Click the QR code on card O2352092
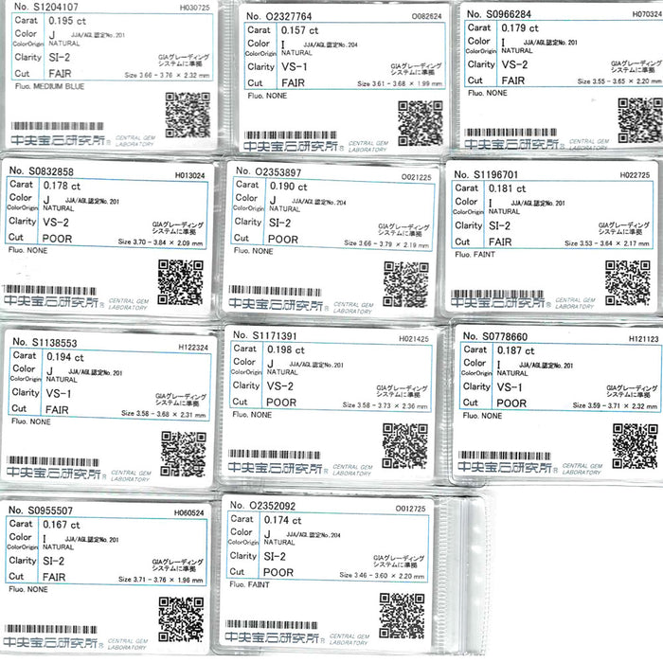The width and height of the screenshot is (663, 663). click(x=402, y=616)
